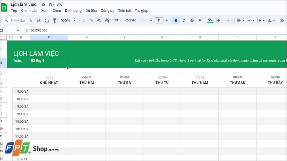Decrease font size with minus button

tap(151, 20)
